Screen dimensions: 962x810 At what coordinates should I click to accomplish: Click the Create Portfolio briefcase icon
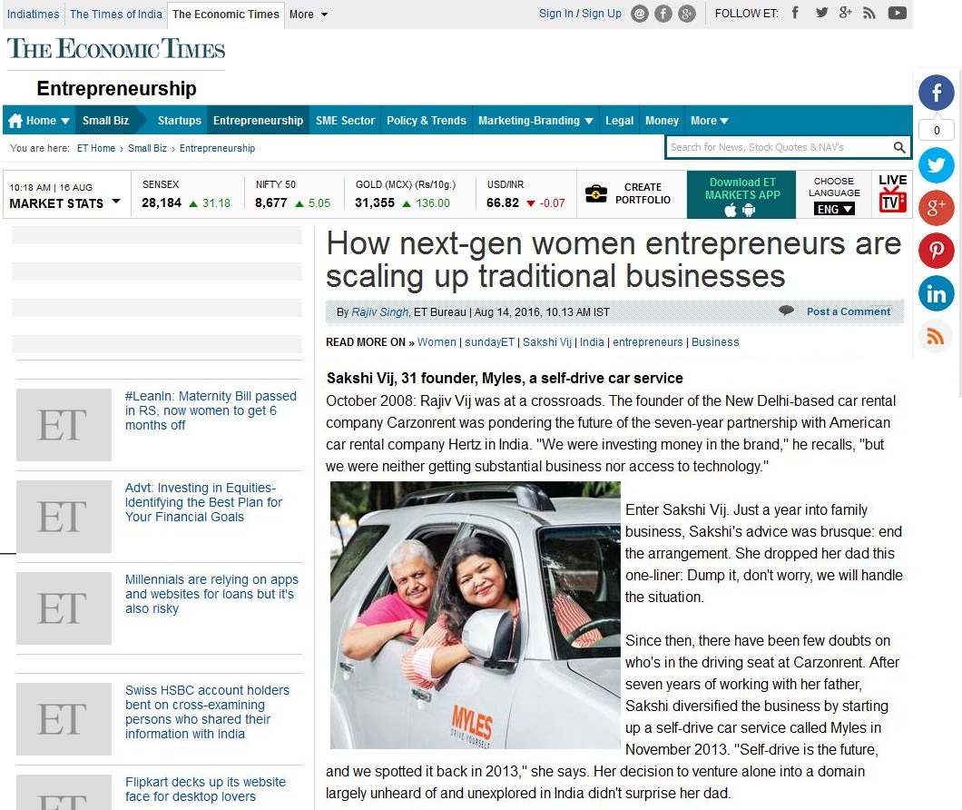point(595,193)
